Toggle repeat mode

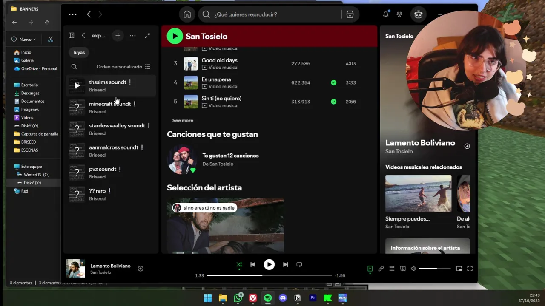pyautogui.click(x=299, y=264)
